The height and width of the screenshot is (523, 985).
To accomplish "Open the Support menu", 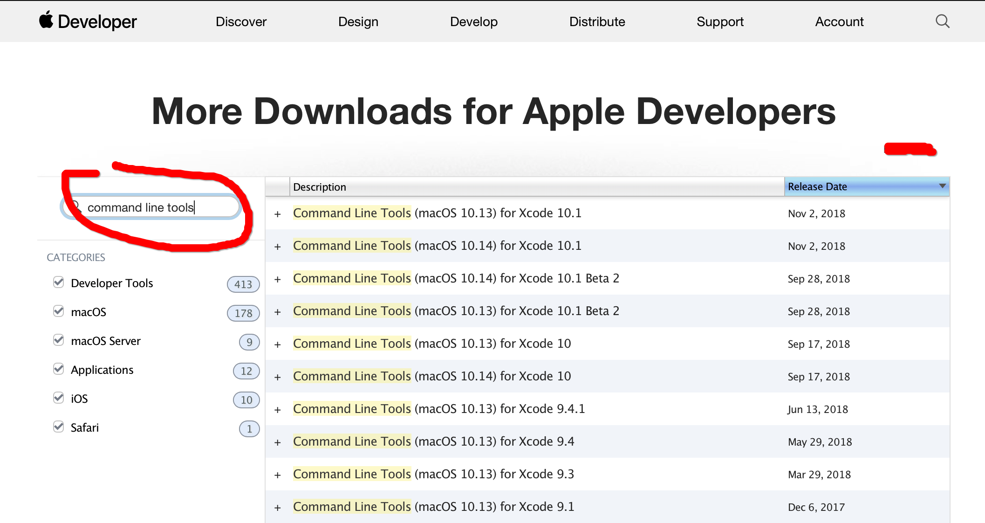I will (x=720, y=21).
